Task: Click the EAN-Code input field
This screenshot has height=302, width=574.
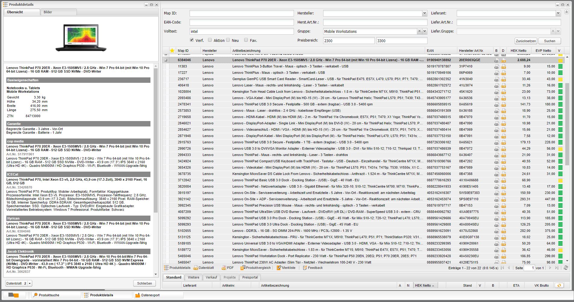Action: coord(241,22)
